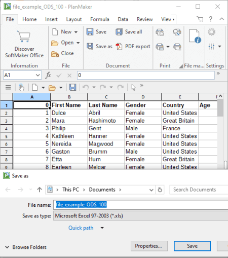
Task: Open the Settings customize dropdown arrow
Action: pos(219,47)
